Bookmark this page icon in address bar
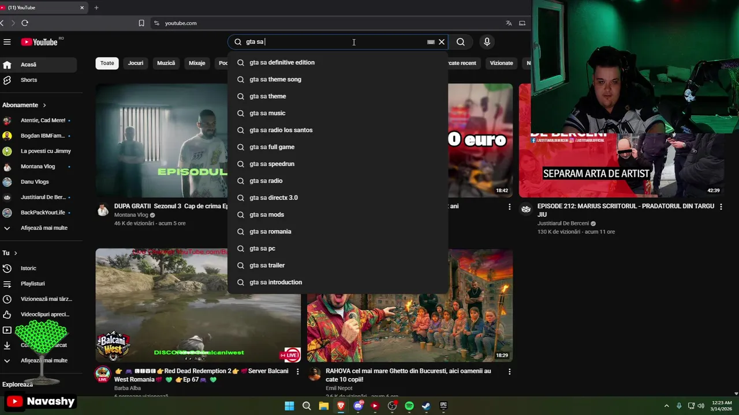This screenshot has width=739, height=415. 141,23
